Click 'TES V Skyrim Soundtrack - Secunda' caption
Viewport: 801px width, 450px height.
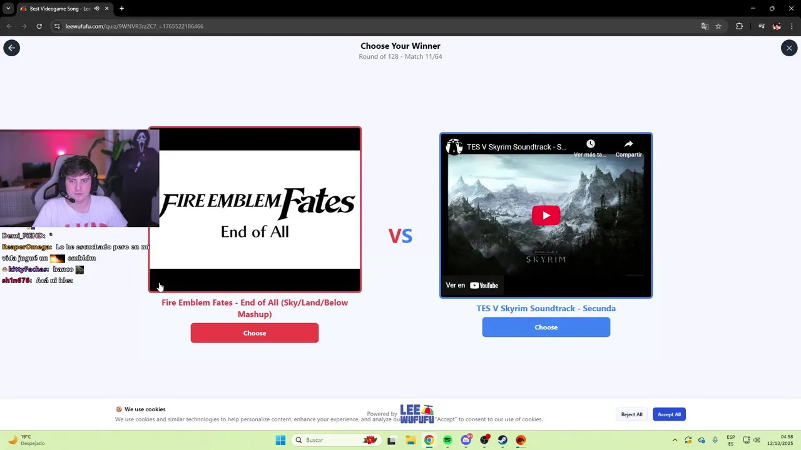coord(546,308)
